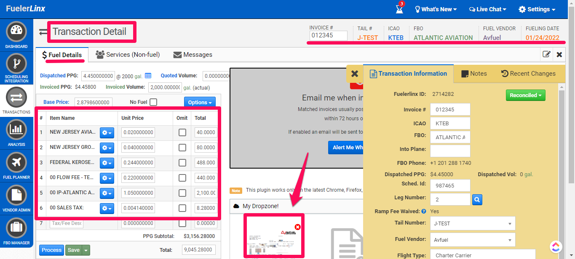Viewport: 575px width, 259px height.
Task: Click the Sched. Id field 987465
Action: (450, 185)
